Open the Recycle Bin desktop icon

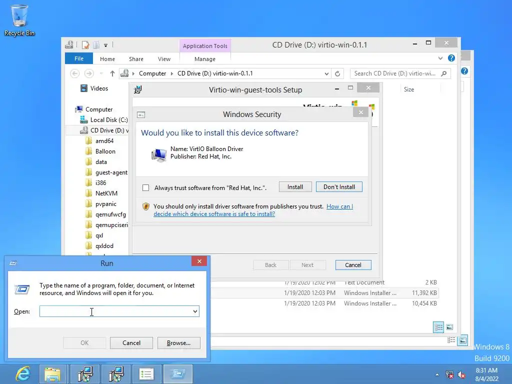point(19,20)
